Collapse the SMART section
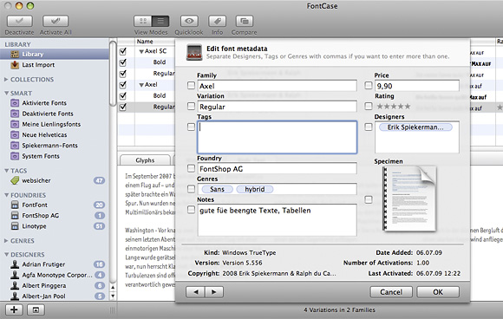 coord(6,93)
